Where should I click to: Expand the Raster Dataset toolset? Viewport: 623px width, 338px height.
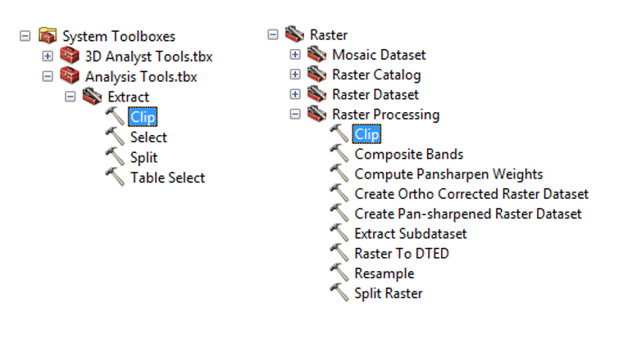pyautogui.click(x=295, y=95)
